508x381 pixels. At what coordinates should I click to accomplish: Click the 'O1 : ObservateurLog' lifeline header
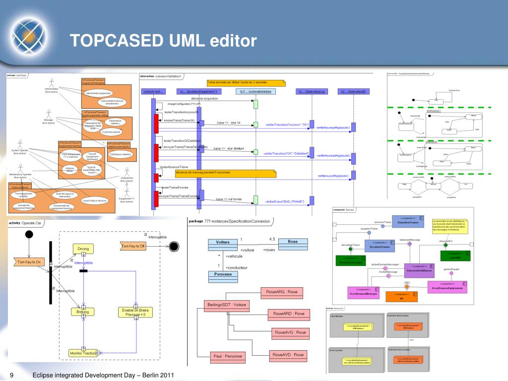tap(312, 92)
